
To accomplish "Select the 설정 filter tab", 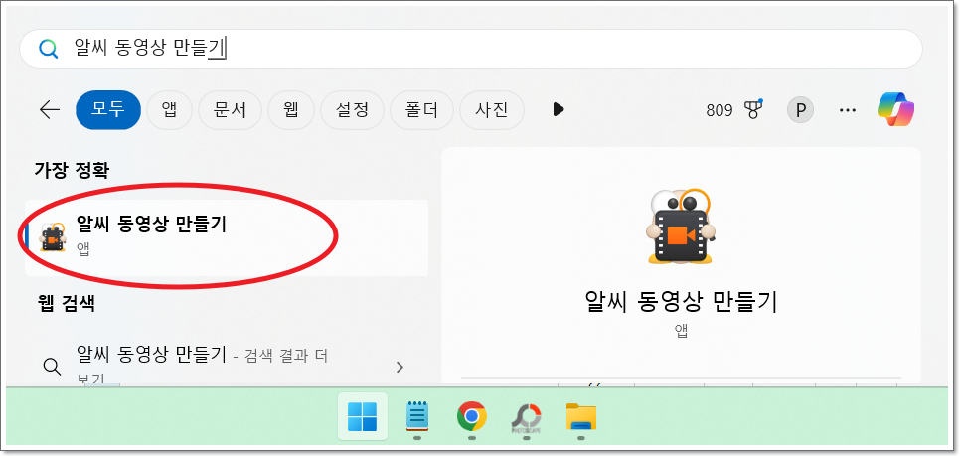I will click(352, 110).
